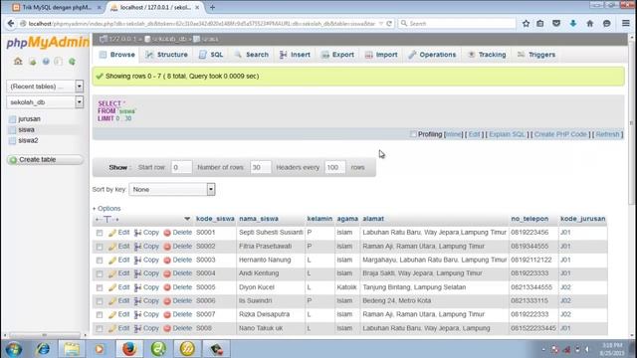
Task: Click the red Delete icon for S0006
Action: 167,301
